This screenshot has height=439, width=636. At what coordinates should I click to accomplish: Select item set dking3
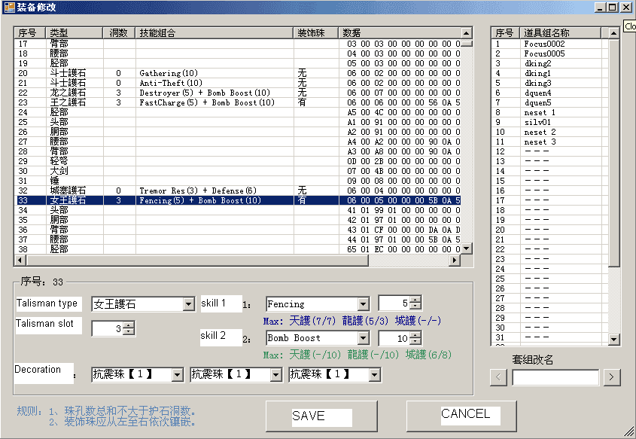point(549,83)
